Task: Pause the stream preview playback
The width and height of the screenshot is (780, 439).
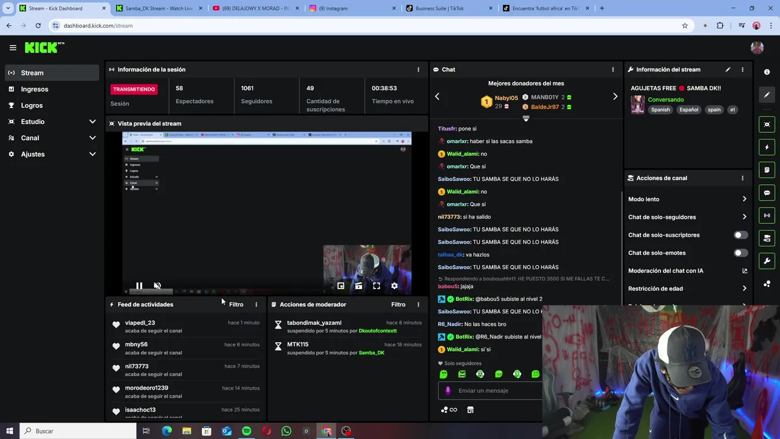Action: pos(139,285)
